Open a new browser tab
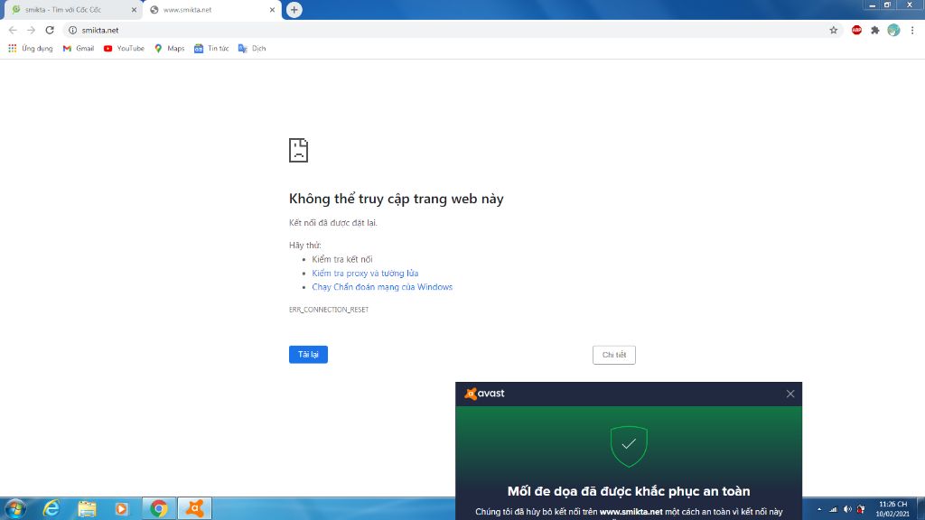 point(294,9)
